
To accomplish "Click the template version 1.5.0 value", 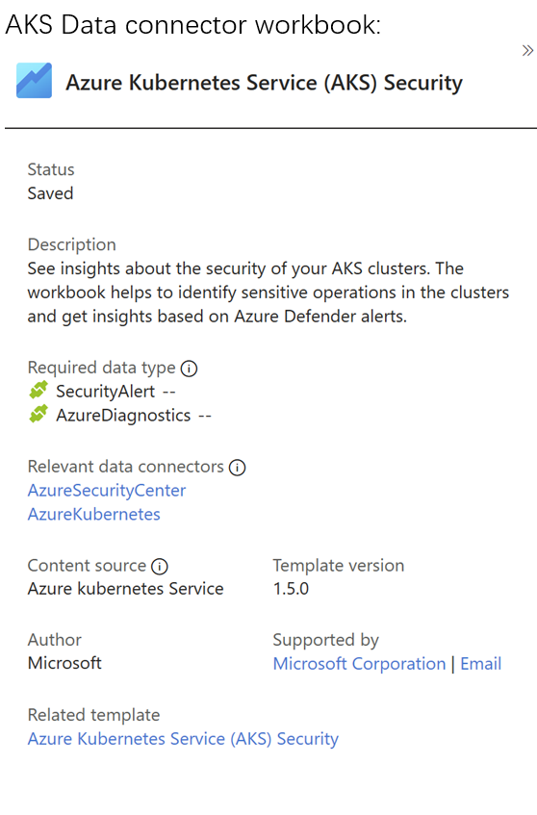I will coord(291,588).
